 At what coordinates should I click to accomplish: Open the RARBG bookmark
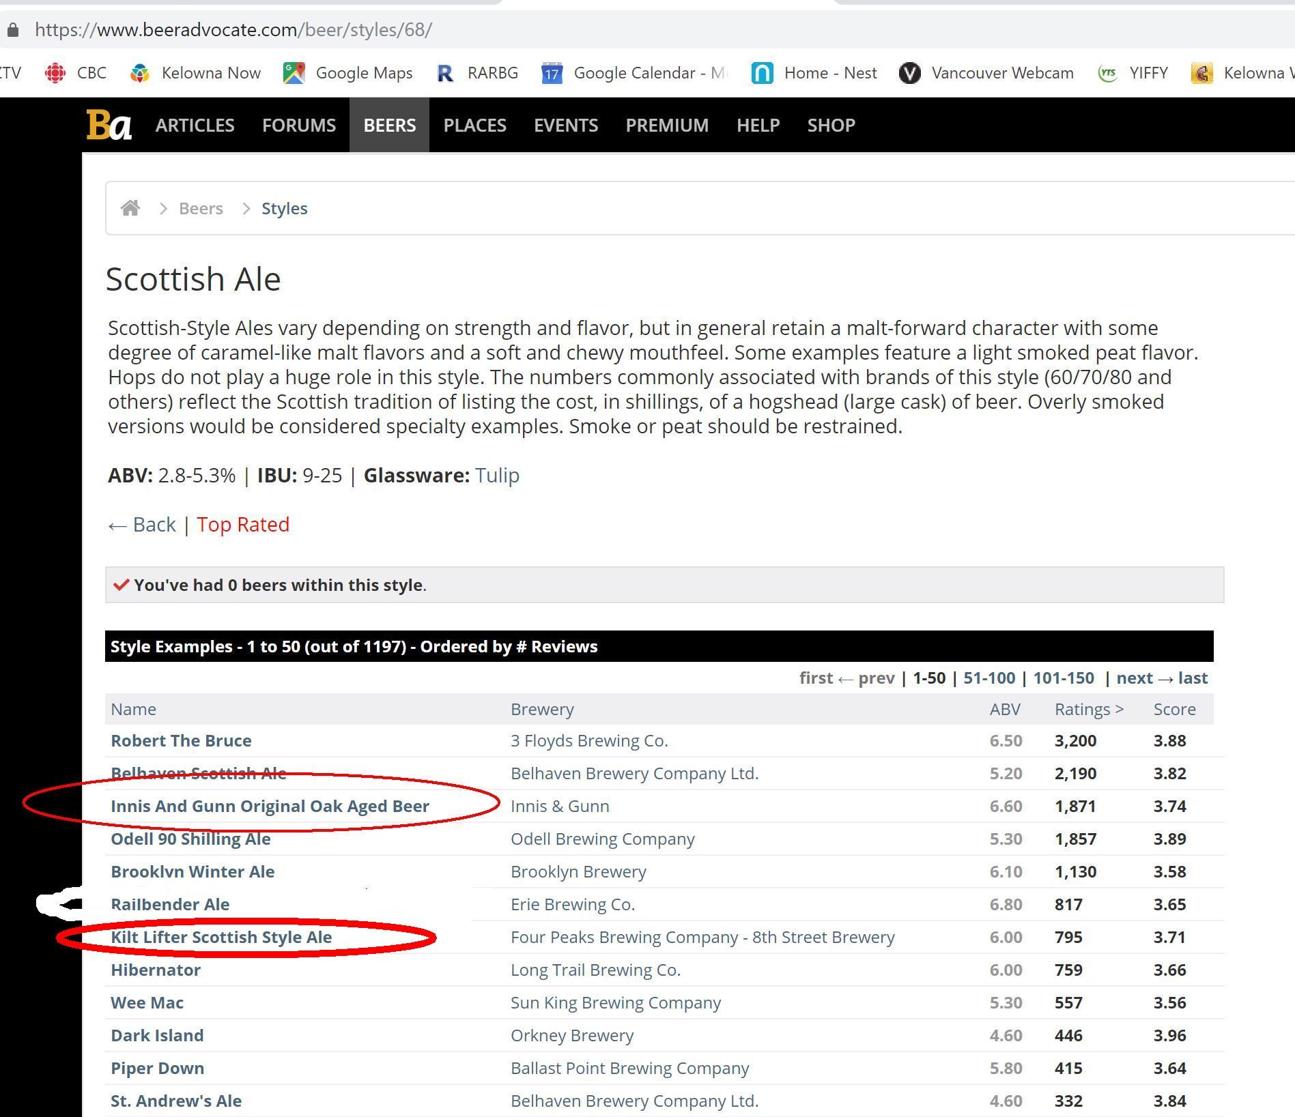point(477,73)
